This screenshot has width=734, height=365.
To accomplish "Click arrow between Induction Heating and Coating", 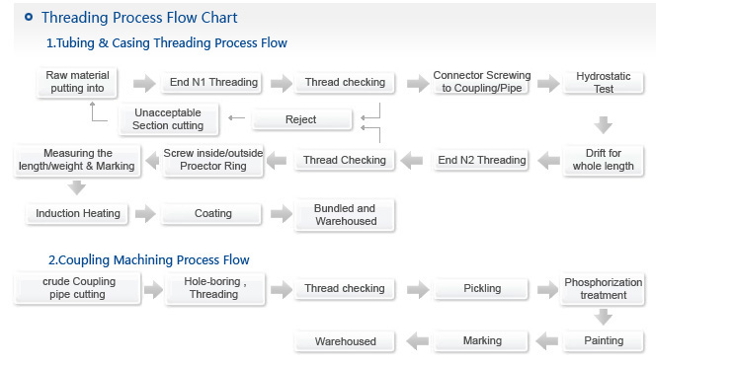I will (x=145, y=214).
